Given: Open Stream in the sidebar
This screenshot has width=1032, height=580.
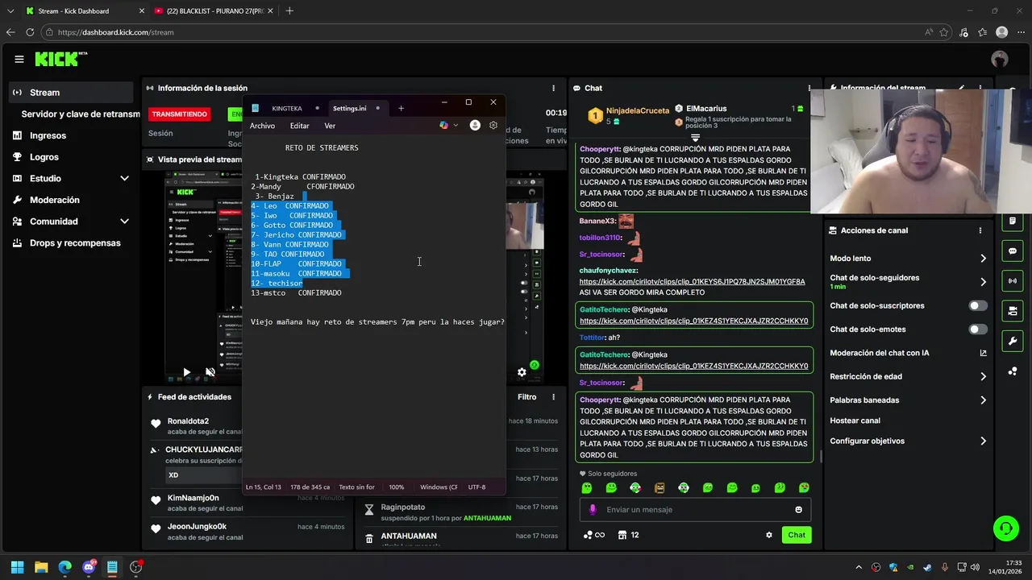Looking at the screenshot, I should click(x=71, y=93).
